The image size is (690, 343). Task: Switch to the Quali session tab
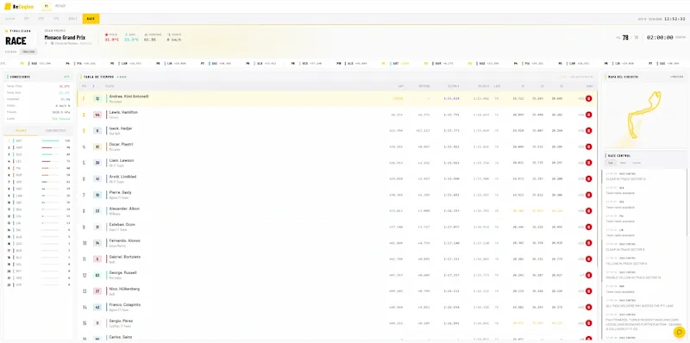coord(72,18)
